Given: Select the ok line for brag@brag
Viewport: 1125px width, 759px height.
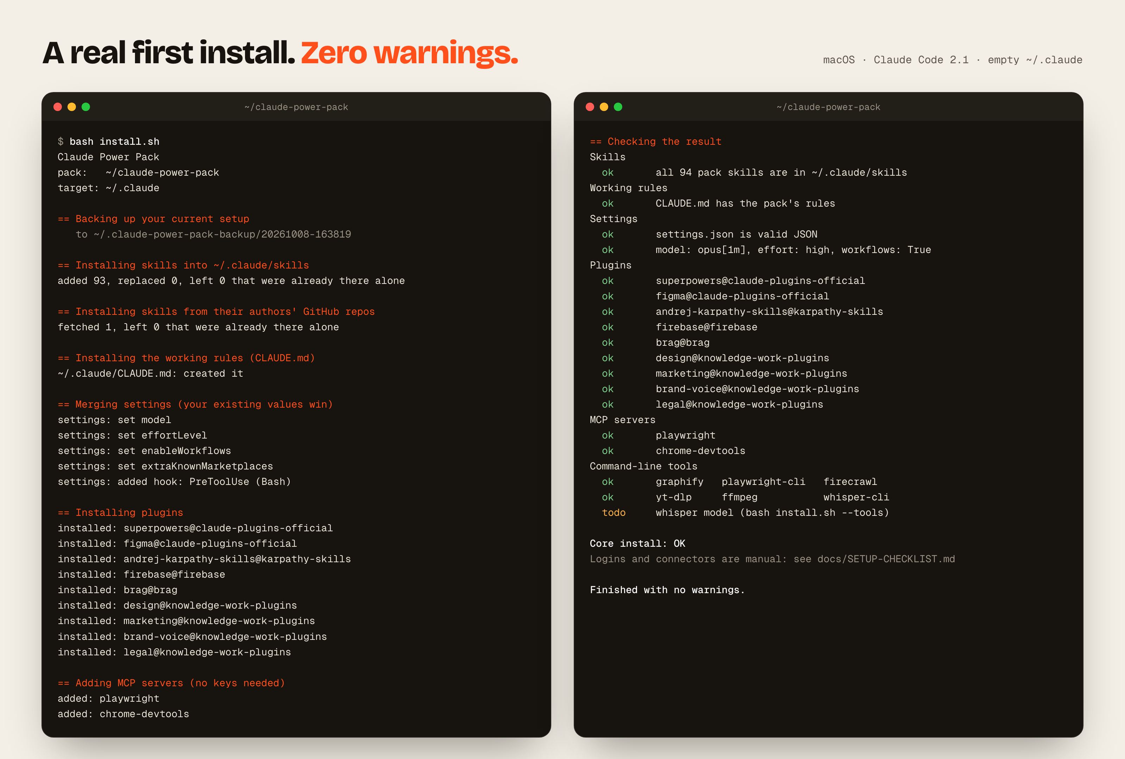Looking at the screenshot, I should (x=656, y=343).
